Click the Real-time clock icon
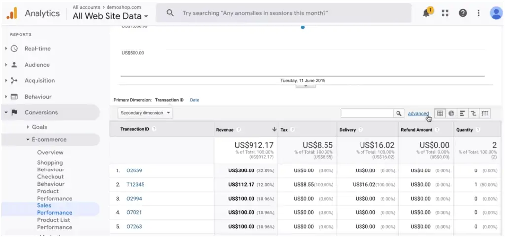The height and width of the screenshot is (237, 505). (x=14, y=49)
